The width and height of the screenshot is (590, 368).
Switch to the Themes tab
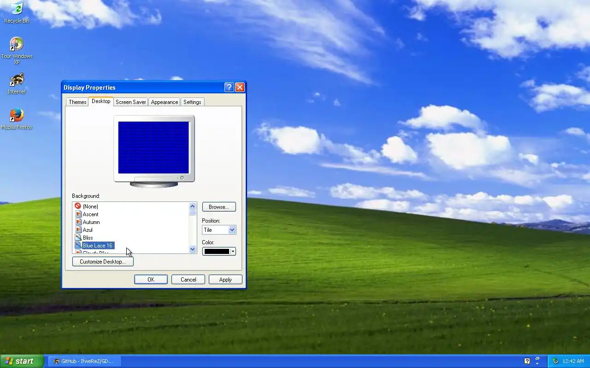(x=77, y=102)
